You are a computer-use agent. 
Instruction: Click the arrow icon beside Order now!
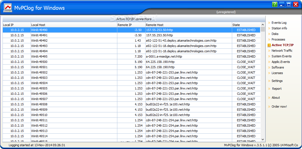click(x=269, y=107)
